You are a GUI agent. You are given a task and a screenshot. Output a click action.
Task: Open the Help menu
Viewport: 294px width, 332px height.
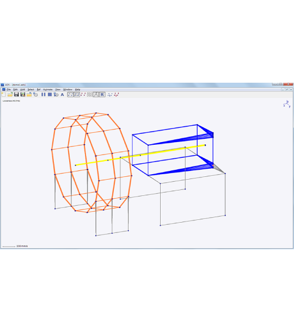click(x=77, y=90)
